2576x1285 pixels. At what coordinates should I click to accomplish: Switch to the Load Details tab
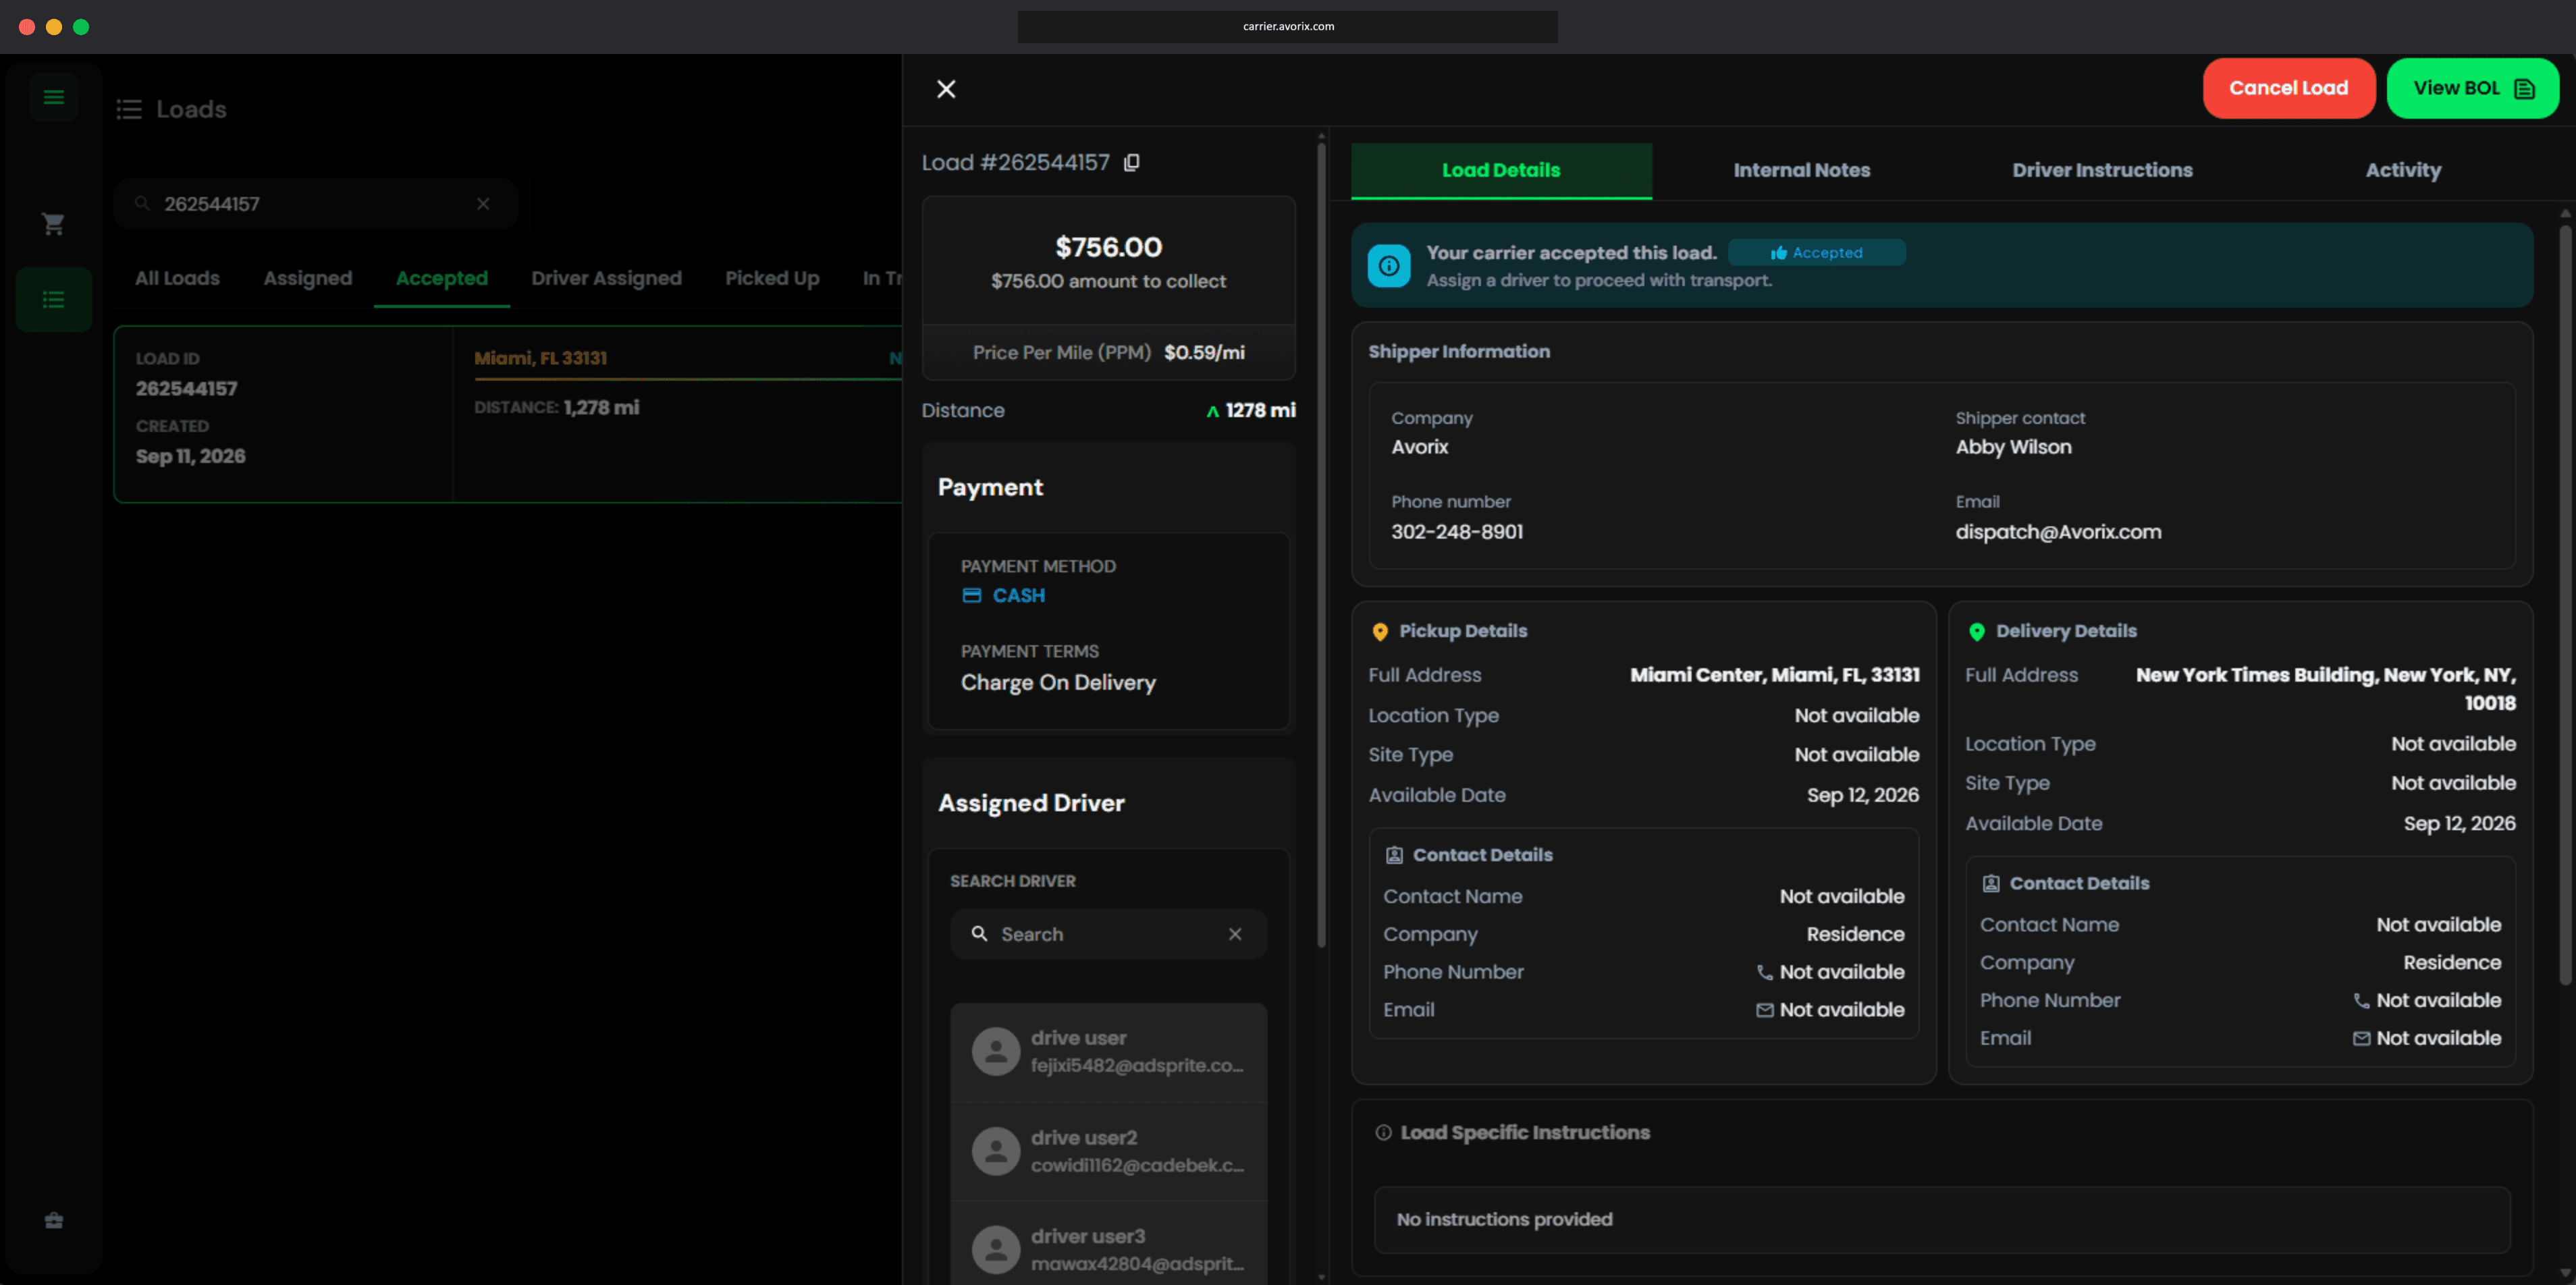tap(1501, 170)
